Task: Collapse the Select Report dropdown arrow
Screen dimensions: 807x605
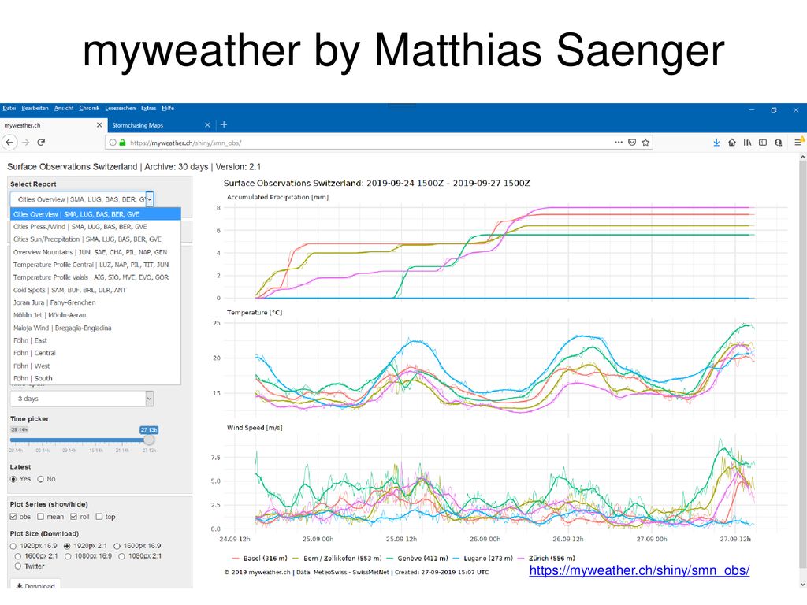Action: click(x=149, y=199)
